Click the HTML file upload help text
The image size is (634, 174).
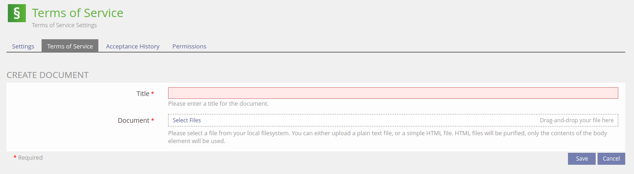tap(387, 137)
